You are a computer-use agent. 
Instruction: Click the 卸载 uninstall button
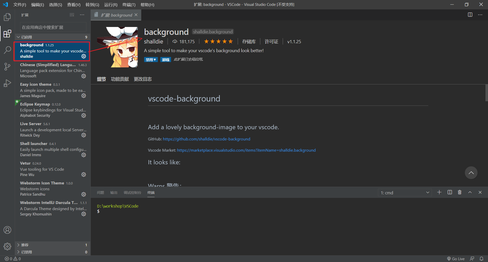pos(166,60)
